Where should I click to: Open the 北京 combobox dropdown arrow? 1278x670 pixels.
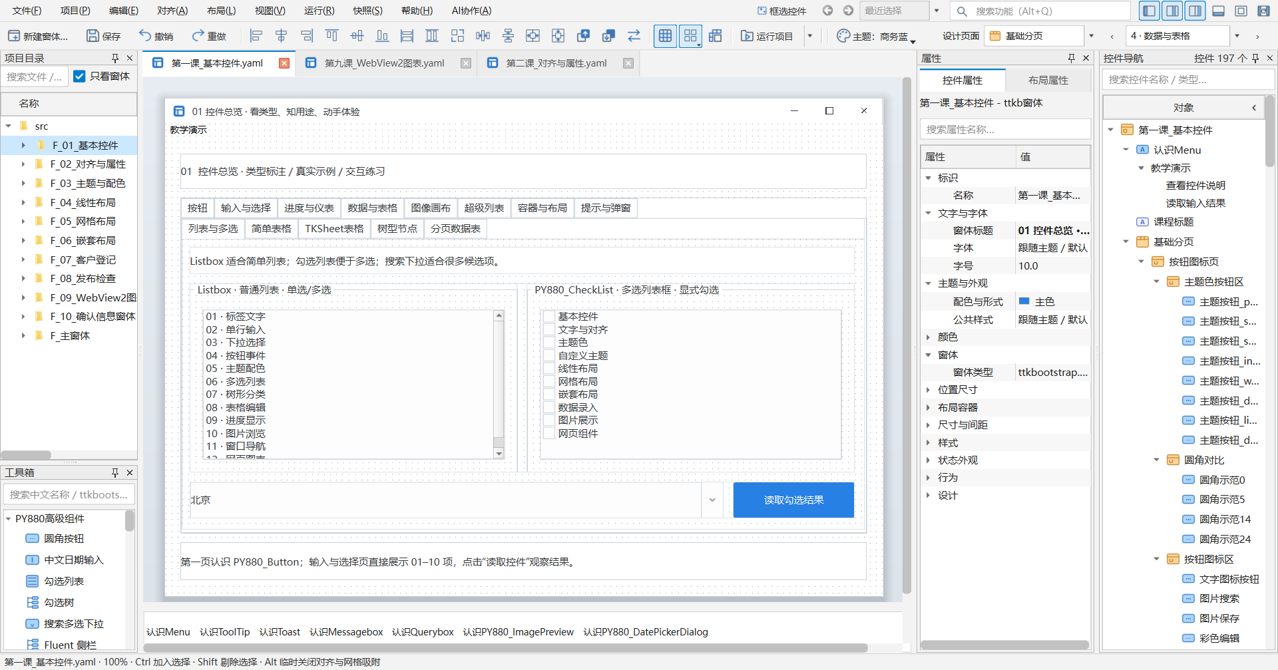[712, 500]
